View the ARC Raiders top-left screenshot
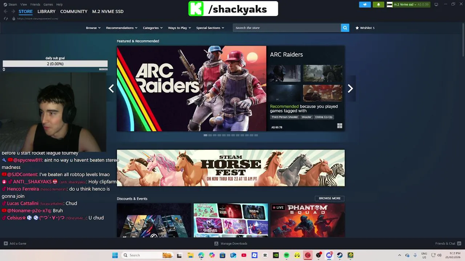 [x=284, y=74]
